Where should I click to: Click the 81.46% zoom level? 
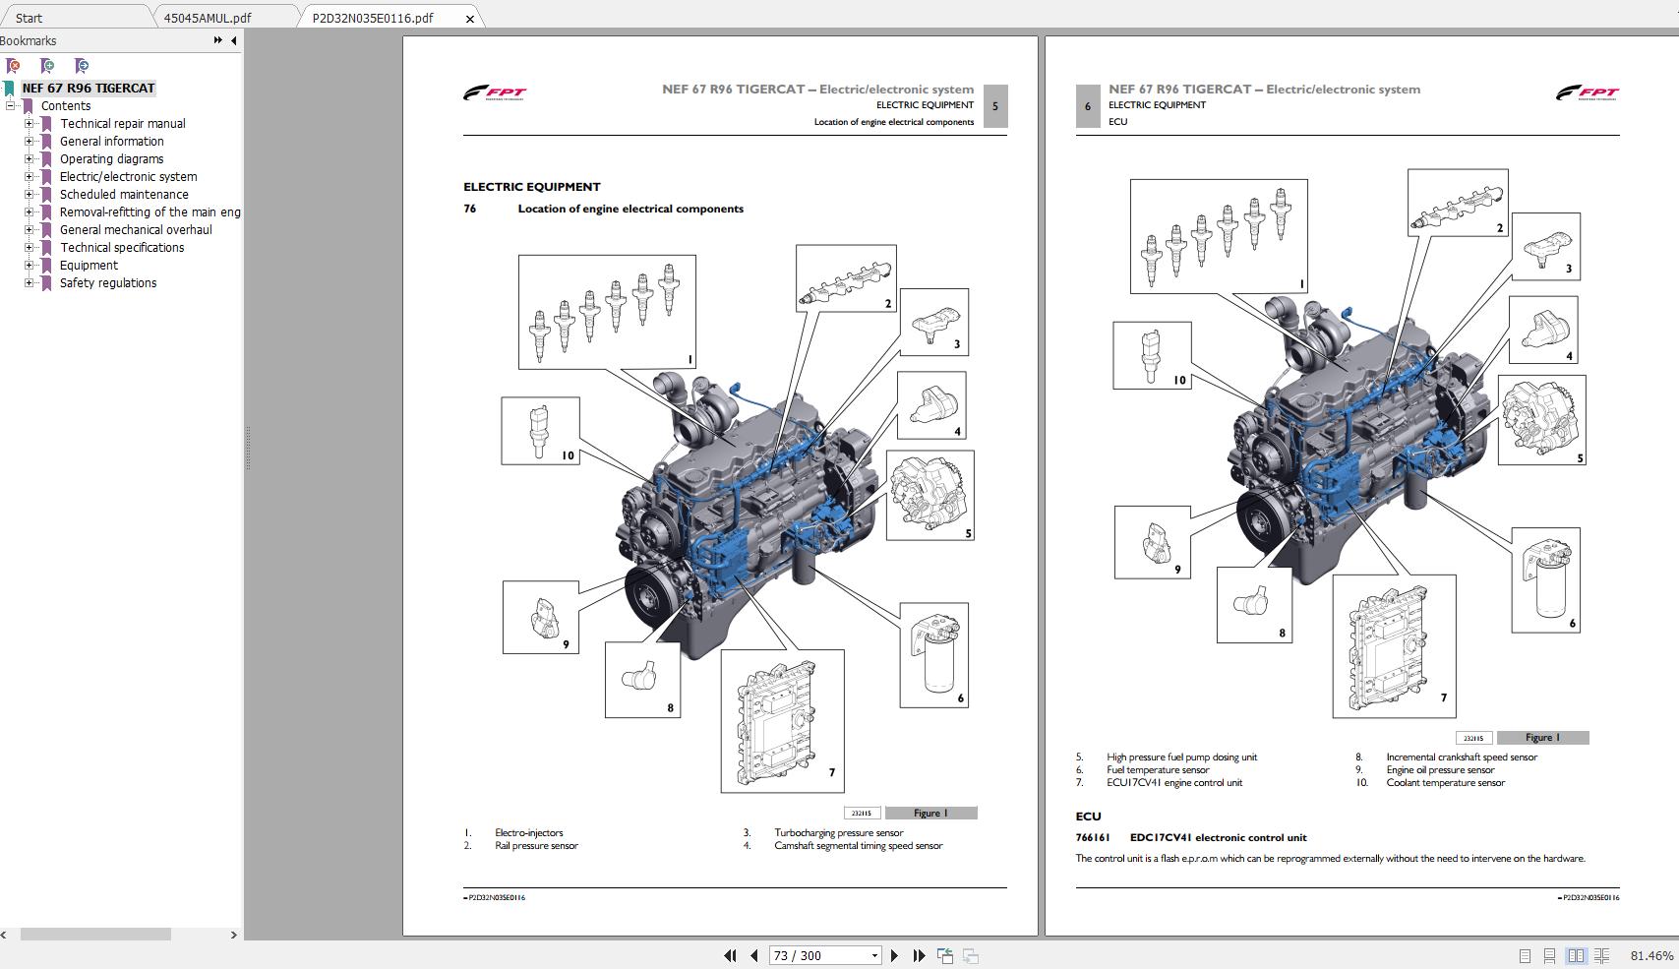(1650, 955)
